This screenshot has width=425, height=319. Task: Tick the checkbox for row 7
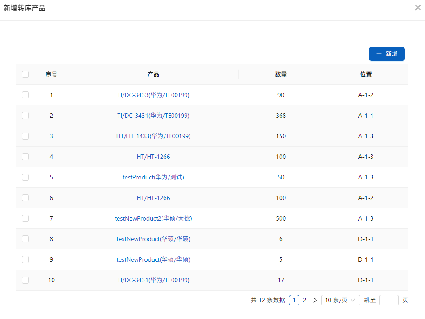click(x=25, y=218)
